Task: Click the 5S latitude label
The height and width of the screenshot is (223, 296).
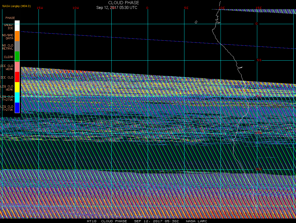Action: [259, 60]
